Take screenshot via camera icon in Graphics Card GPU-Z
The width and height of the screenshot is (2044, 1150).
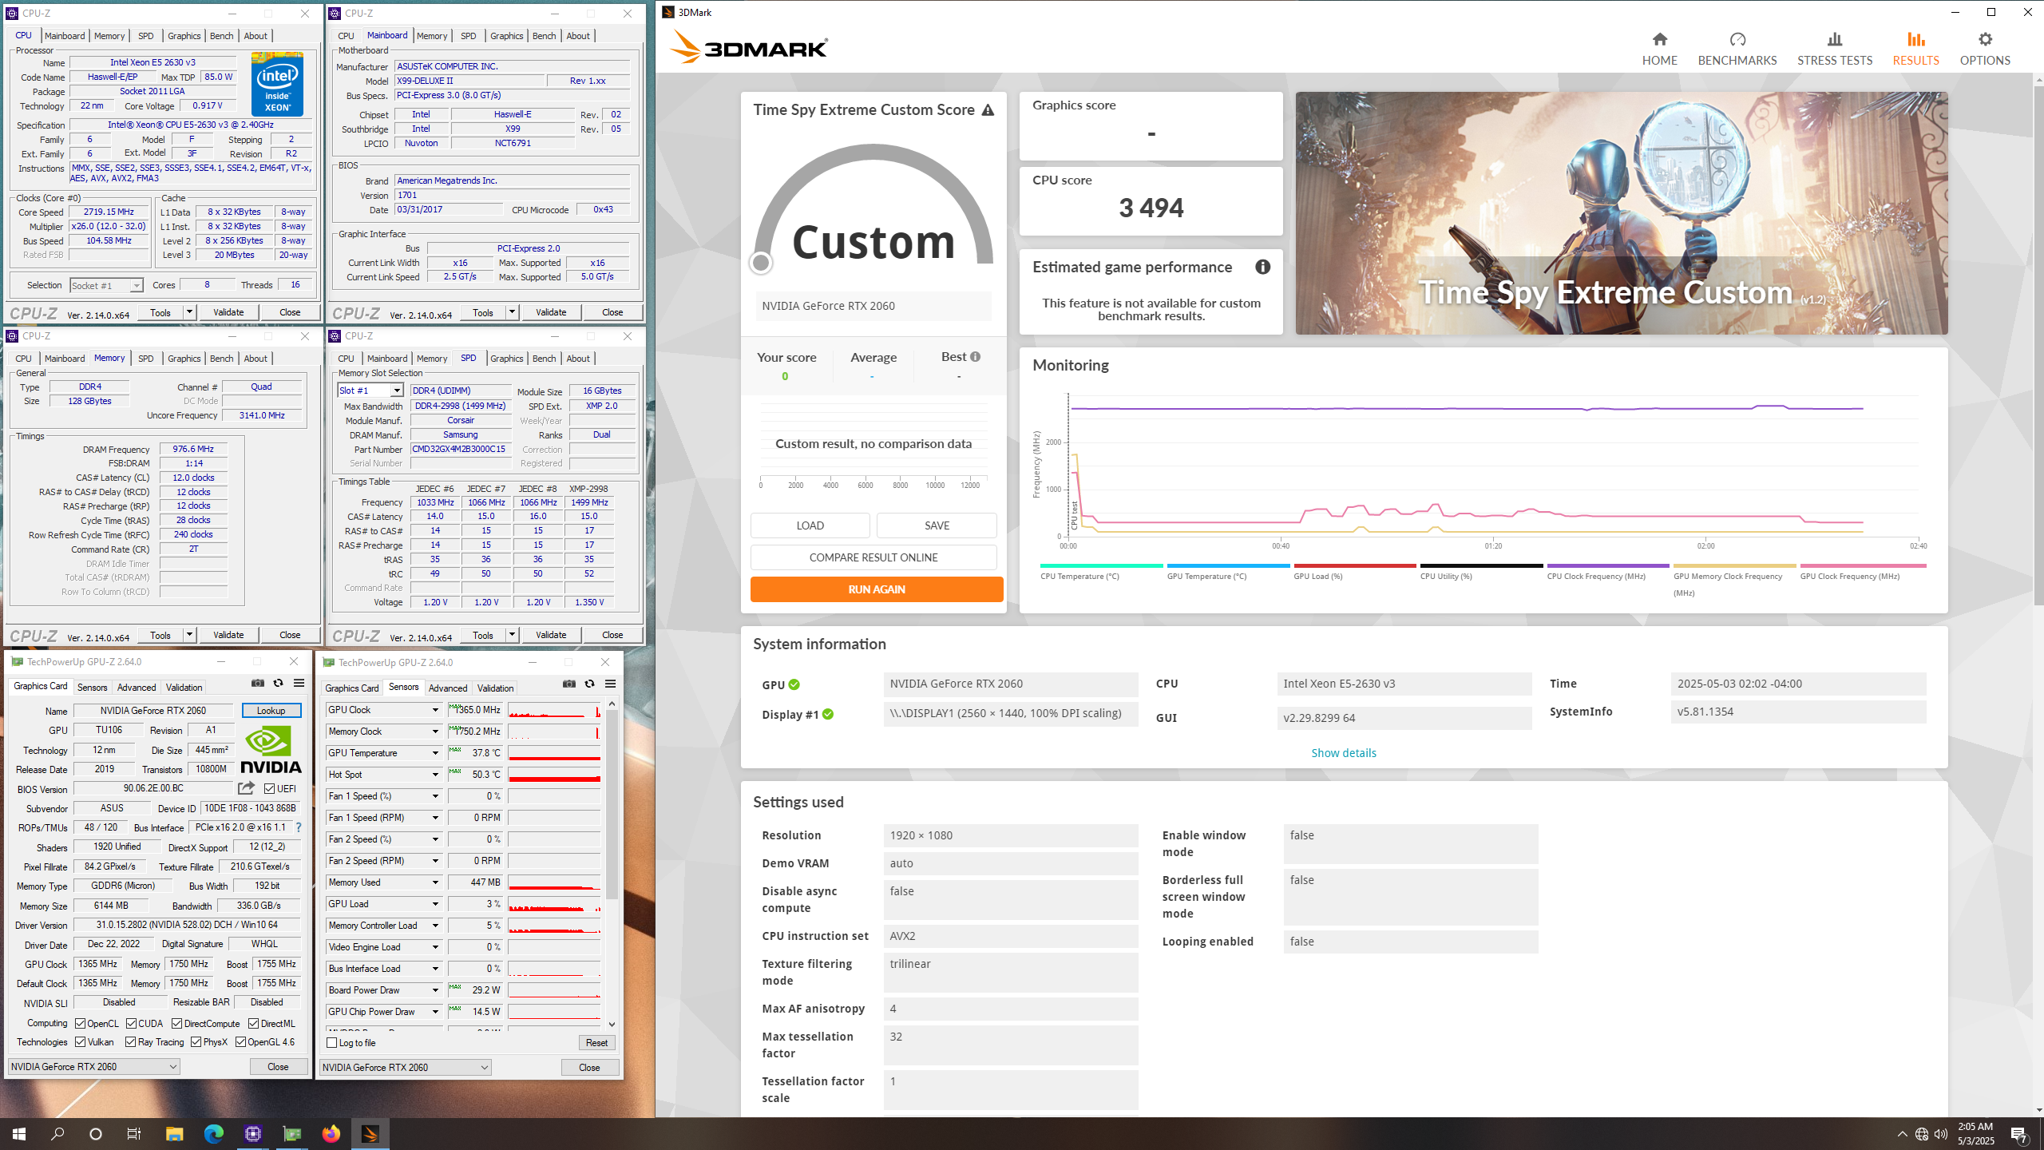[258, 683]
